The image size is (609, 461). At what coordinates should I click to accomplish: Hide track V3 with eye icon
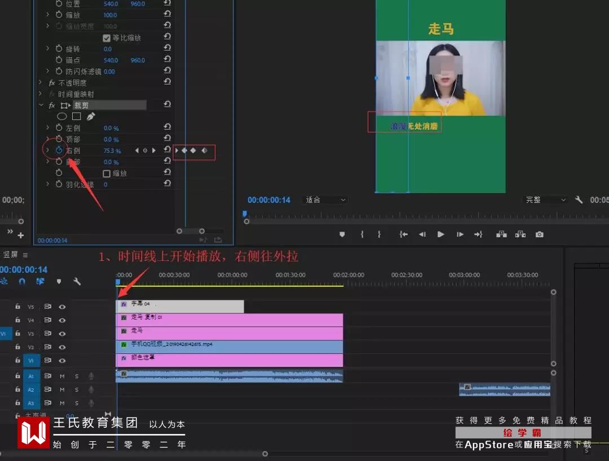62,334
